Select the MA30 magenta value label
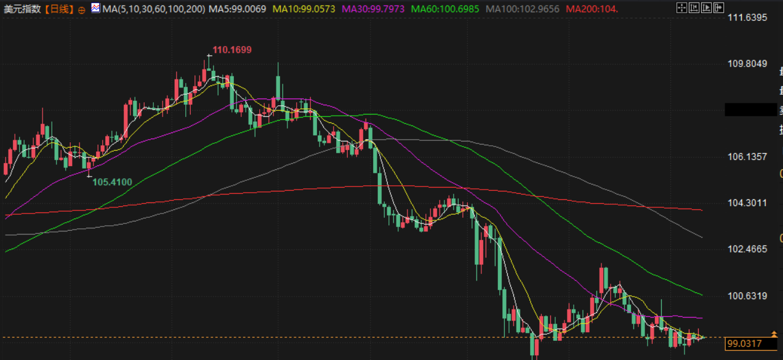Viewport: 783px width, 360px height. 373,9
